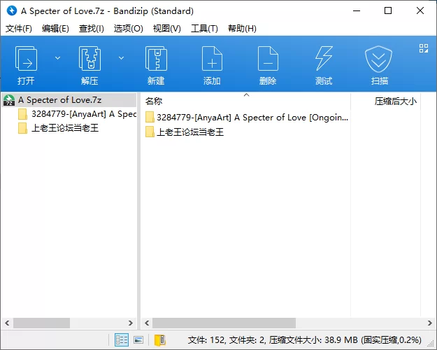Switch to details list view icon in status bar
The width and height of the screenshot is (437, 350).
[122, 340]
